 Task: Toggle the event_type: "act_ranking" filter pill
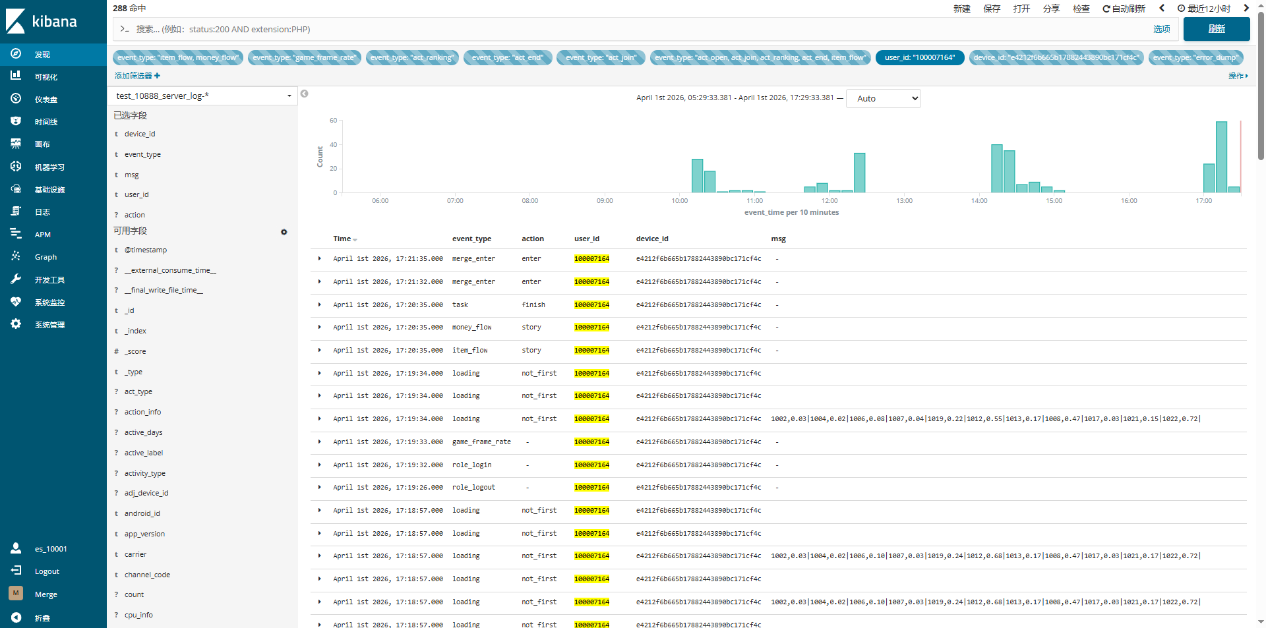pos(412,58)
